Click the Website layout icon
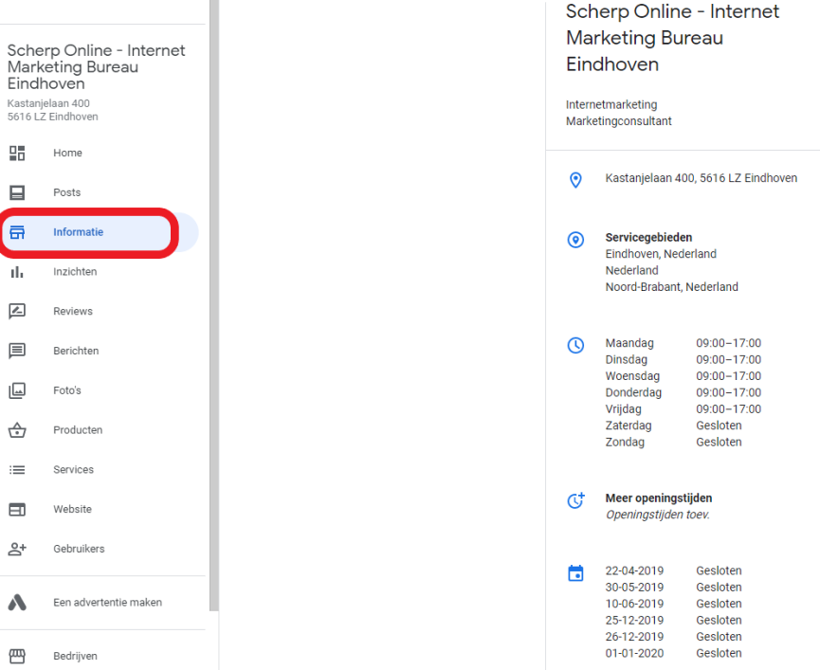Screen dimensions: 820x670 tap(17, 509)
